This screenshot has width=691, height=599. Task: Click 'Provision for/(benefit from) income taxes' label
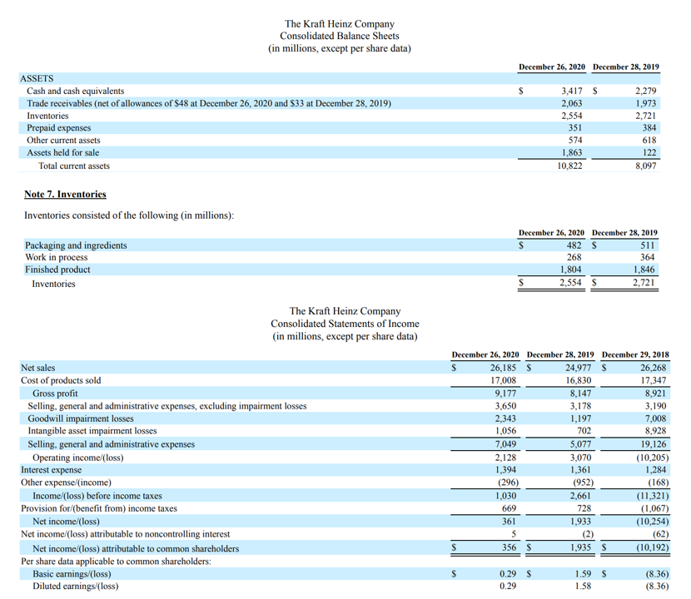click(x=99, y=508)
